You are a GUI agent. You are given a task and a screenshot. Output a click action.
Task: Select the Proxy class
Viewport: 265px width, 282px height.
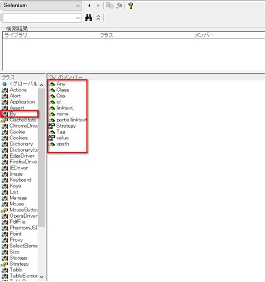pyautogui.click(x=12, y=239)
